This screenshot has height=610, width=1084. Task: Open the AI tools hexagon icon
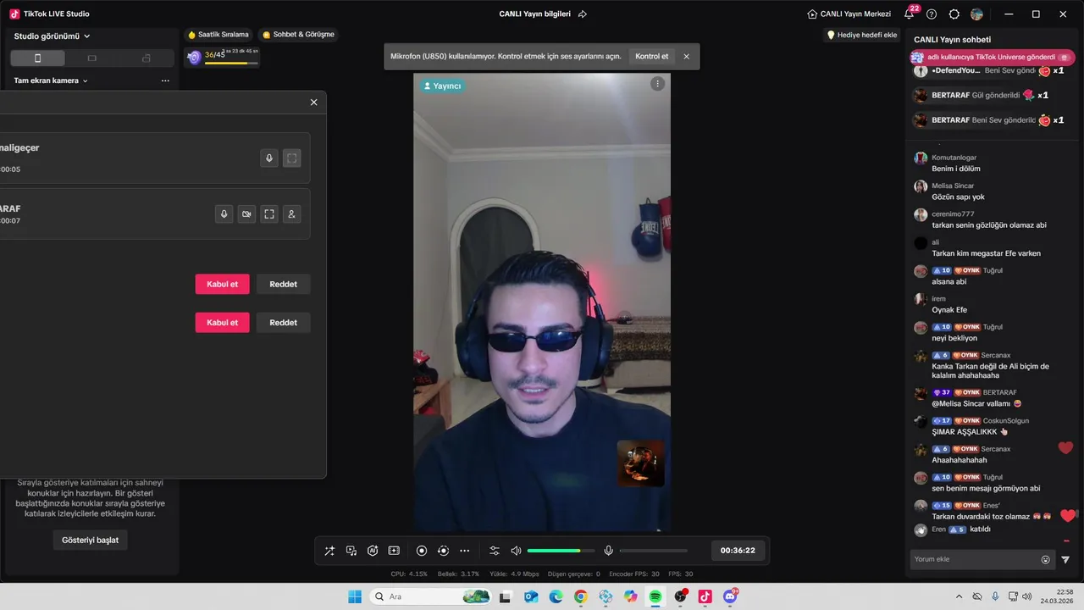click(373, 551)
